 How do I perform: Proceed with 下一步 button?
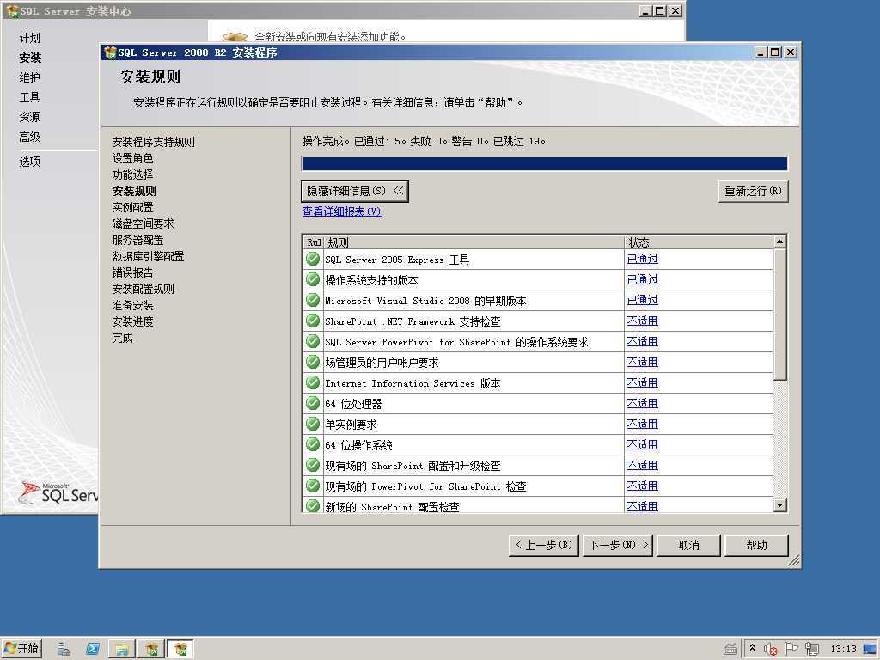pyautogui.click(x=618, y=545)
